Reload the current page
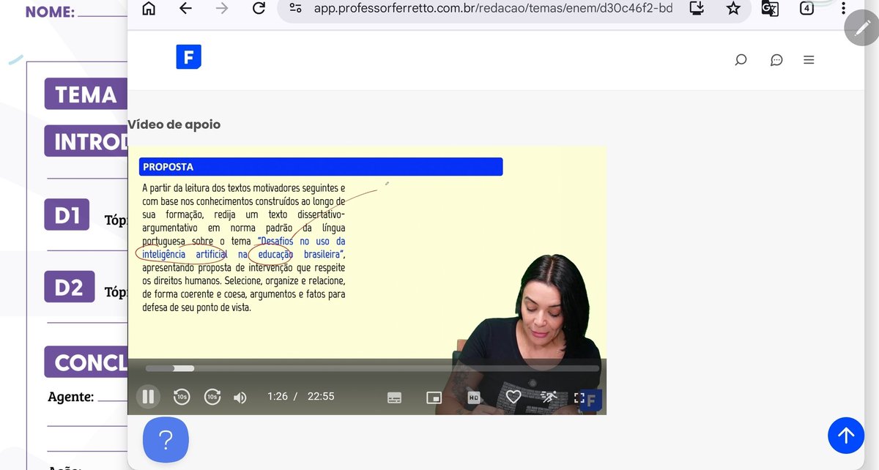Image resolution: width=879 pixels, height=470 pixels. (x=259, y=8)
